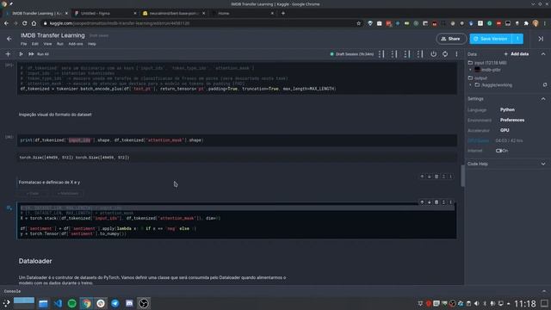Open Save Version extra options dropdown
The image size is (551, 310).
[517, 39]
